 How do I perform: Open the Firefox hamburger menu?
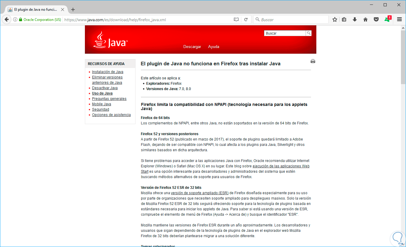(399, 19)
